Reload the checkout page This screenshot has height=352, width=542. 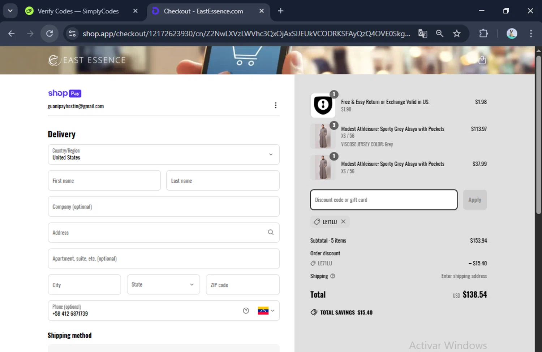click(x=50, y=34)
